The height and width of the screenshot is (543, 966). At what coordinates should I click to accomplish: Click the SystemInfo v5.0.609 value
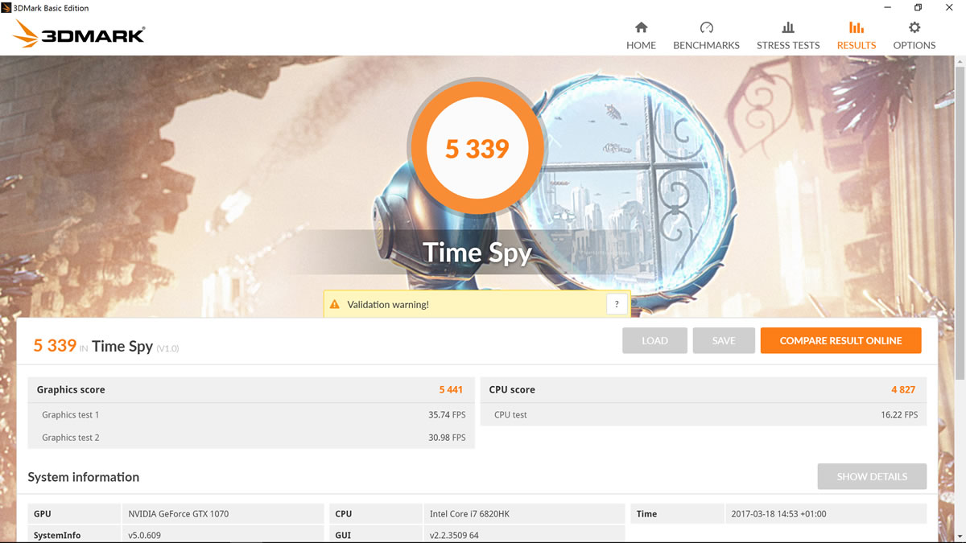pos(144,536)
